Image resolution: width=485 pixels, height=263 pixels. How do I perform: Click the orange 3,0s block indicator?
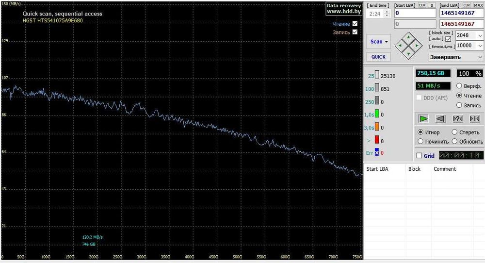pos(377,127)
